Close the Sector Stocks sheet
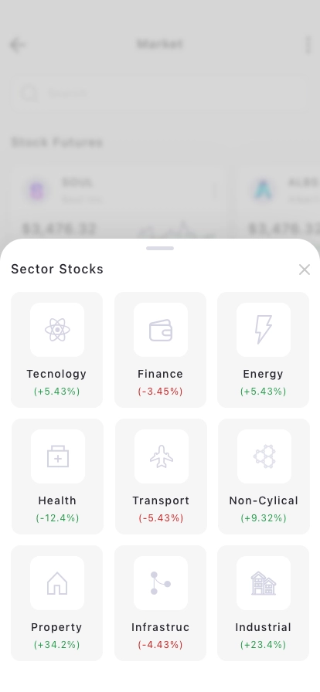Screen dimensions: 320x692 [304, 270]
